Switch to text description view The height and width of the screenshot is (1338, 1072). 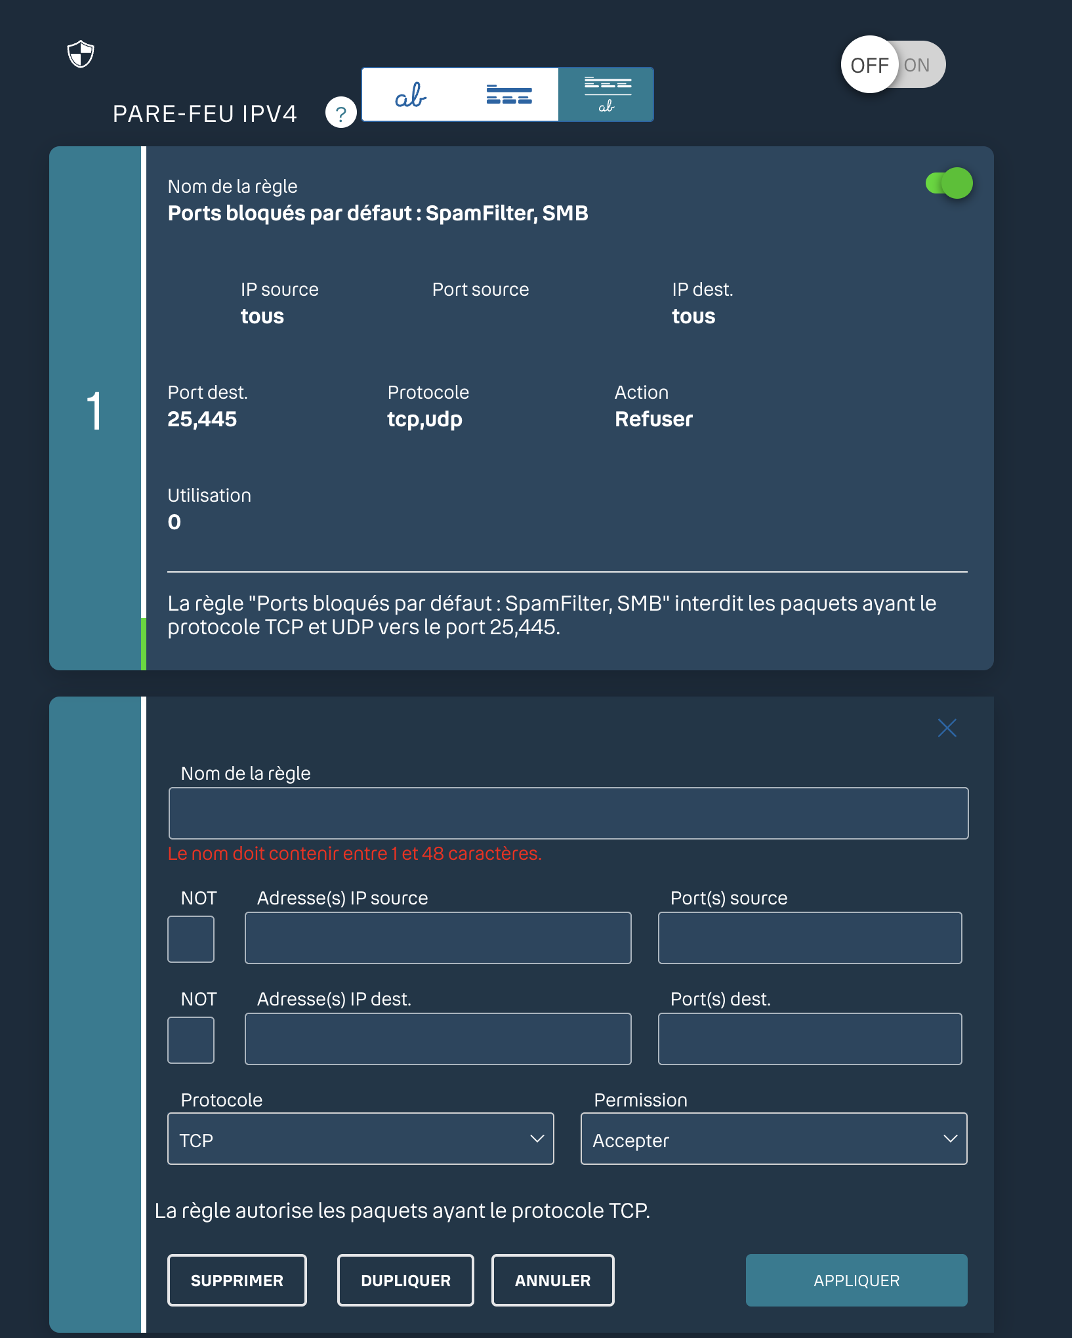(411, 95)
